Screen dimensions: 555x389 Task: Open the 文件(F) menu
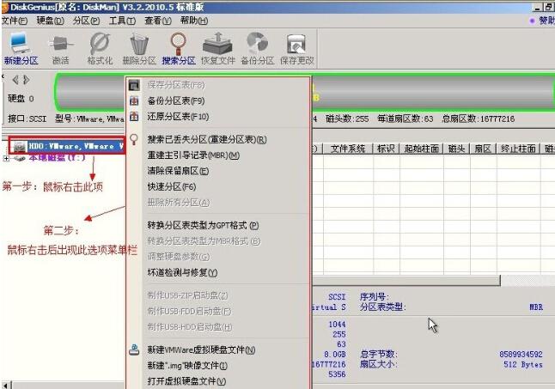[14, 21]
